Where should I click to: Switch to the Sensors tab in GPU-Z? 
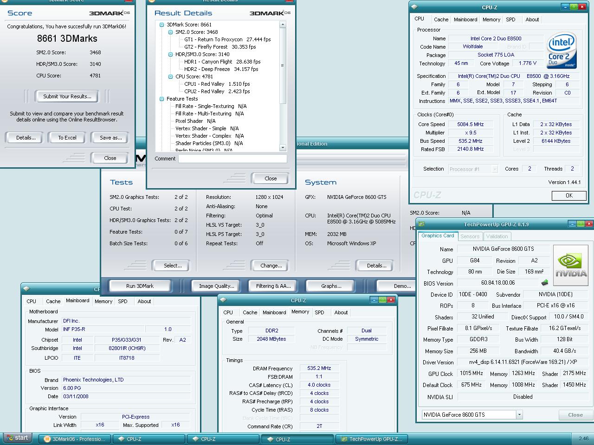click(x=470, y=236)
